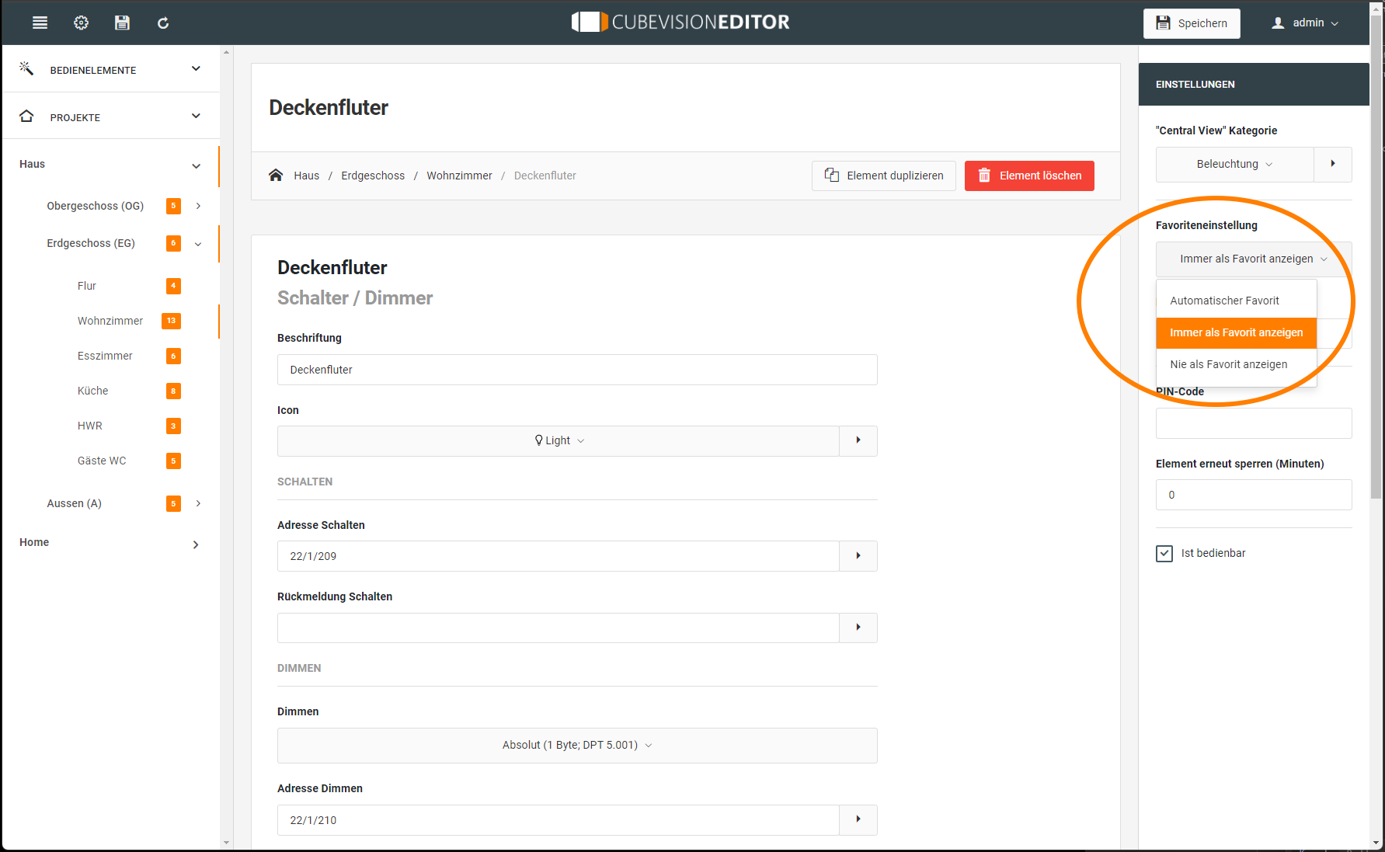Click the Rückmeldung Schalten field
Viewport: 1385px width, 852px height.
(x=559, y=628)
